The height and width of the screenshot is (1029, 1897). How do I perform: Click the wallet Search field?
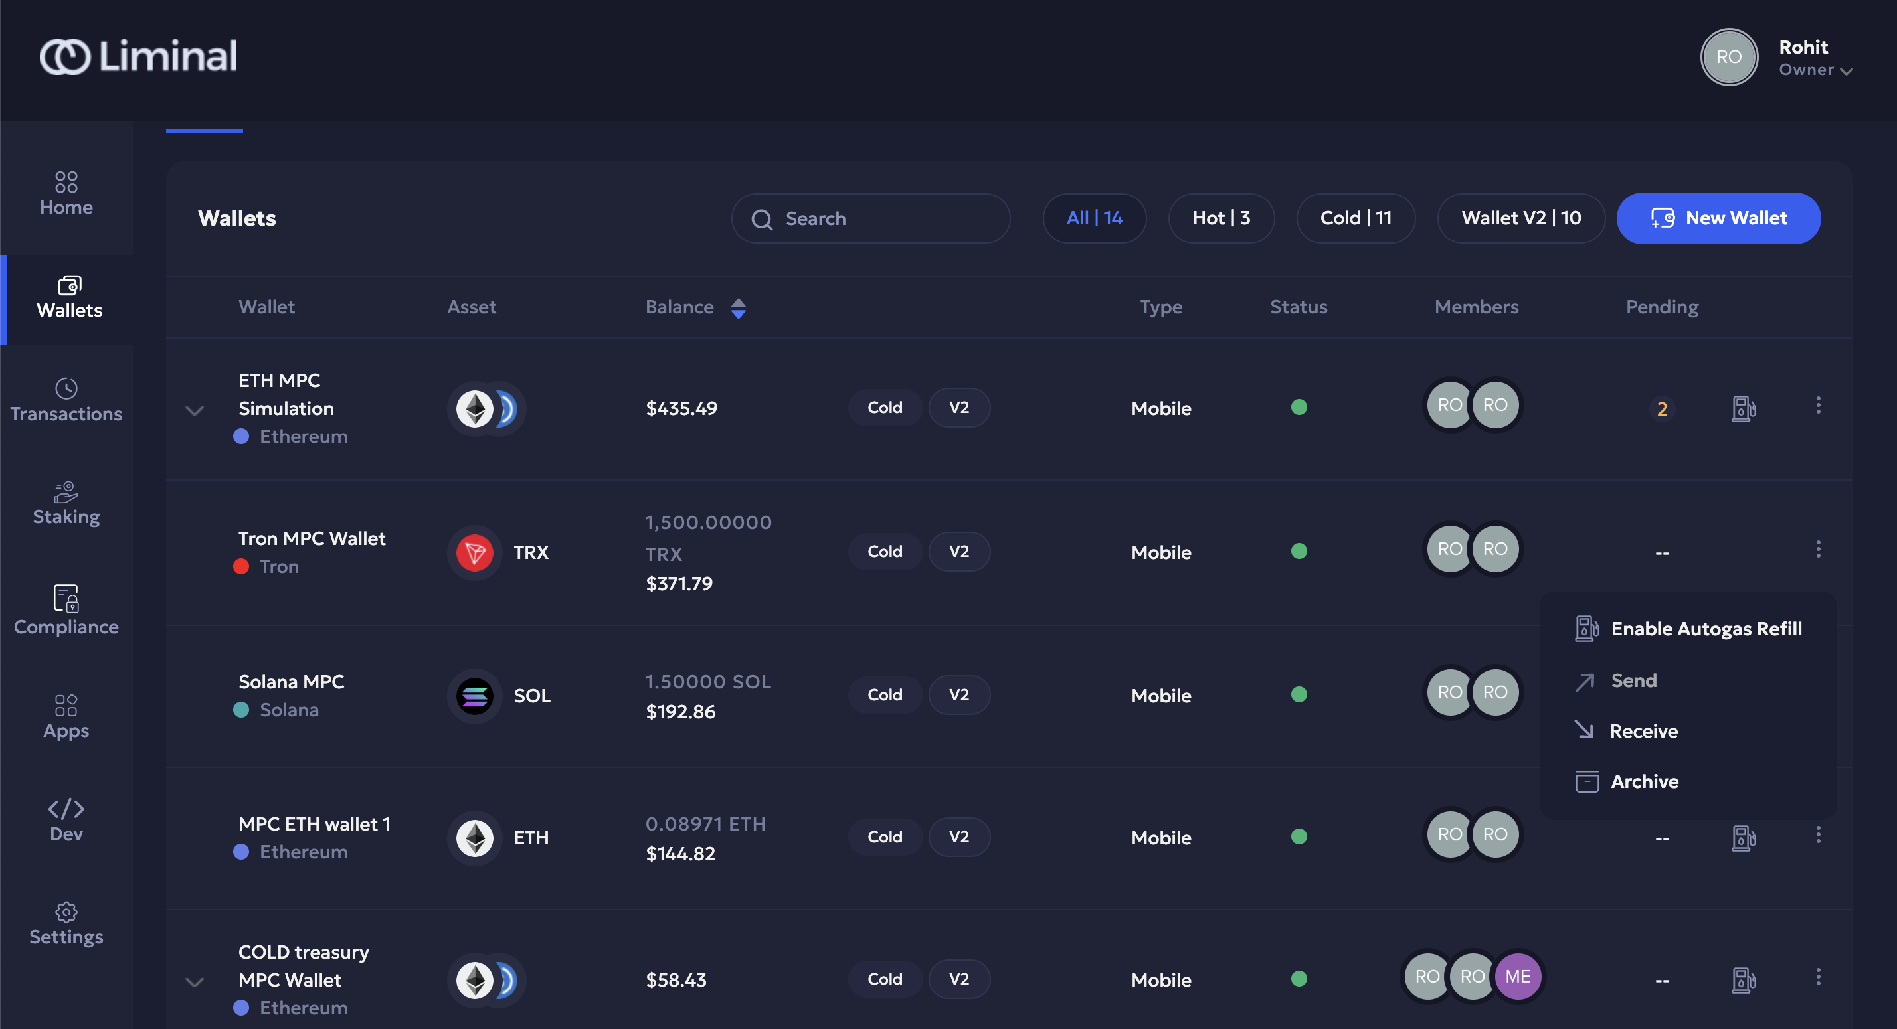pos(870,218)
